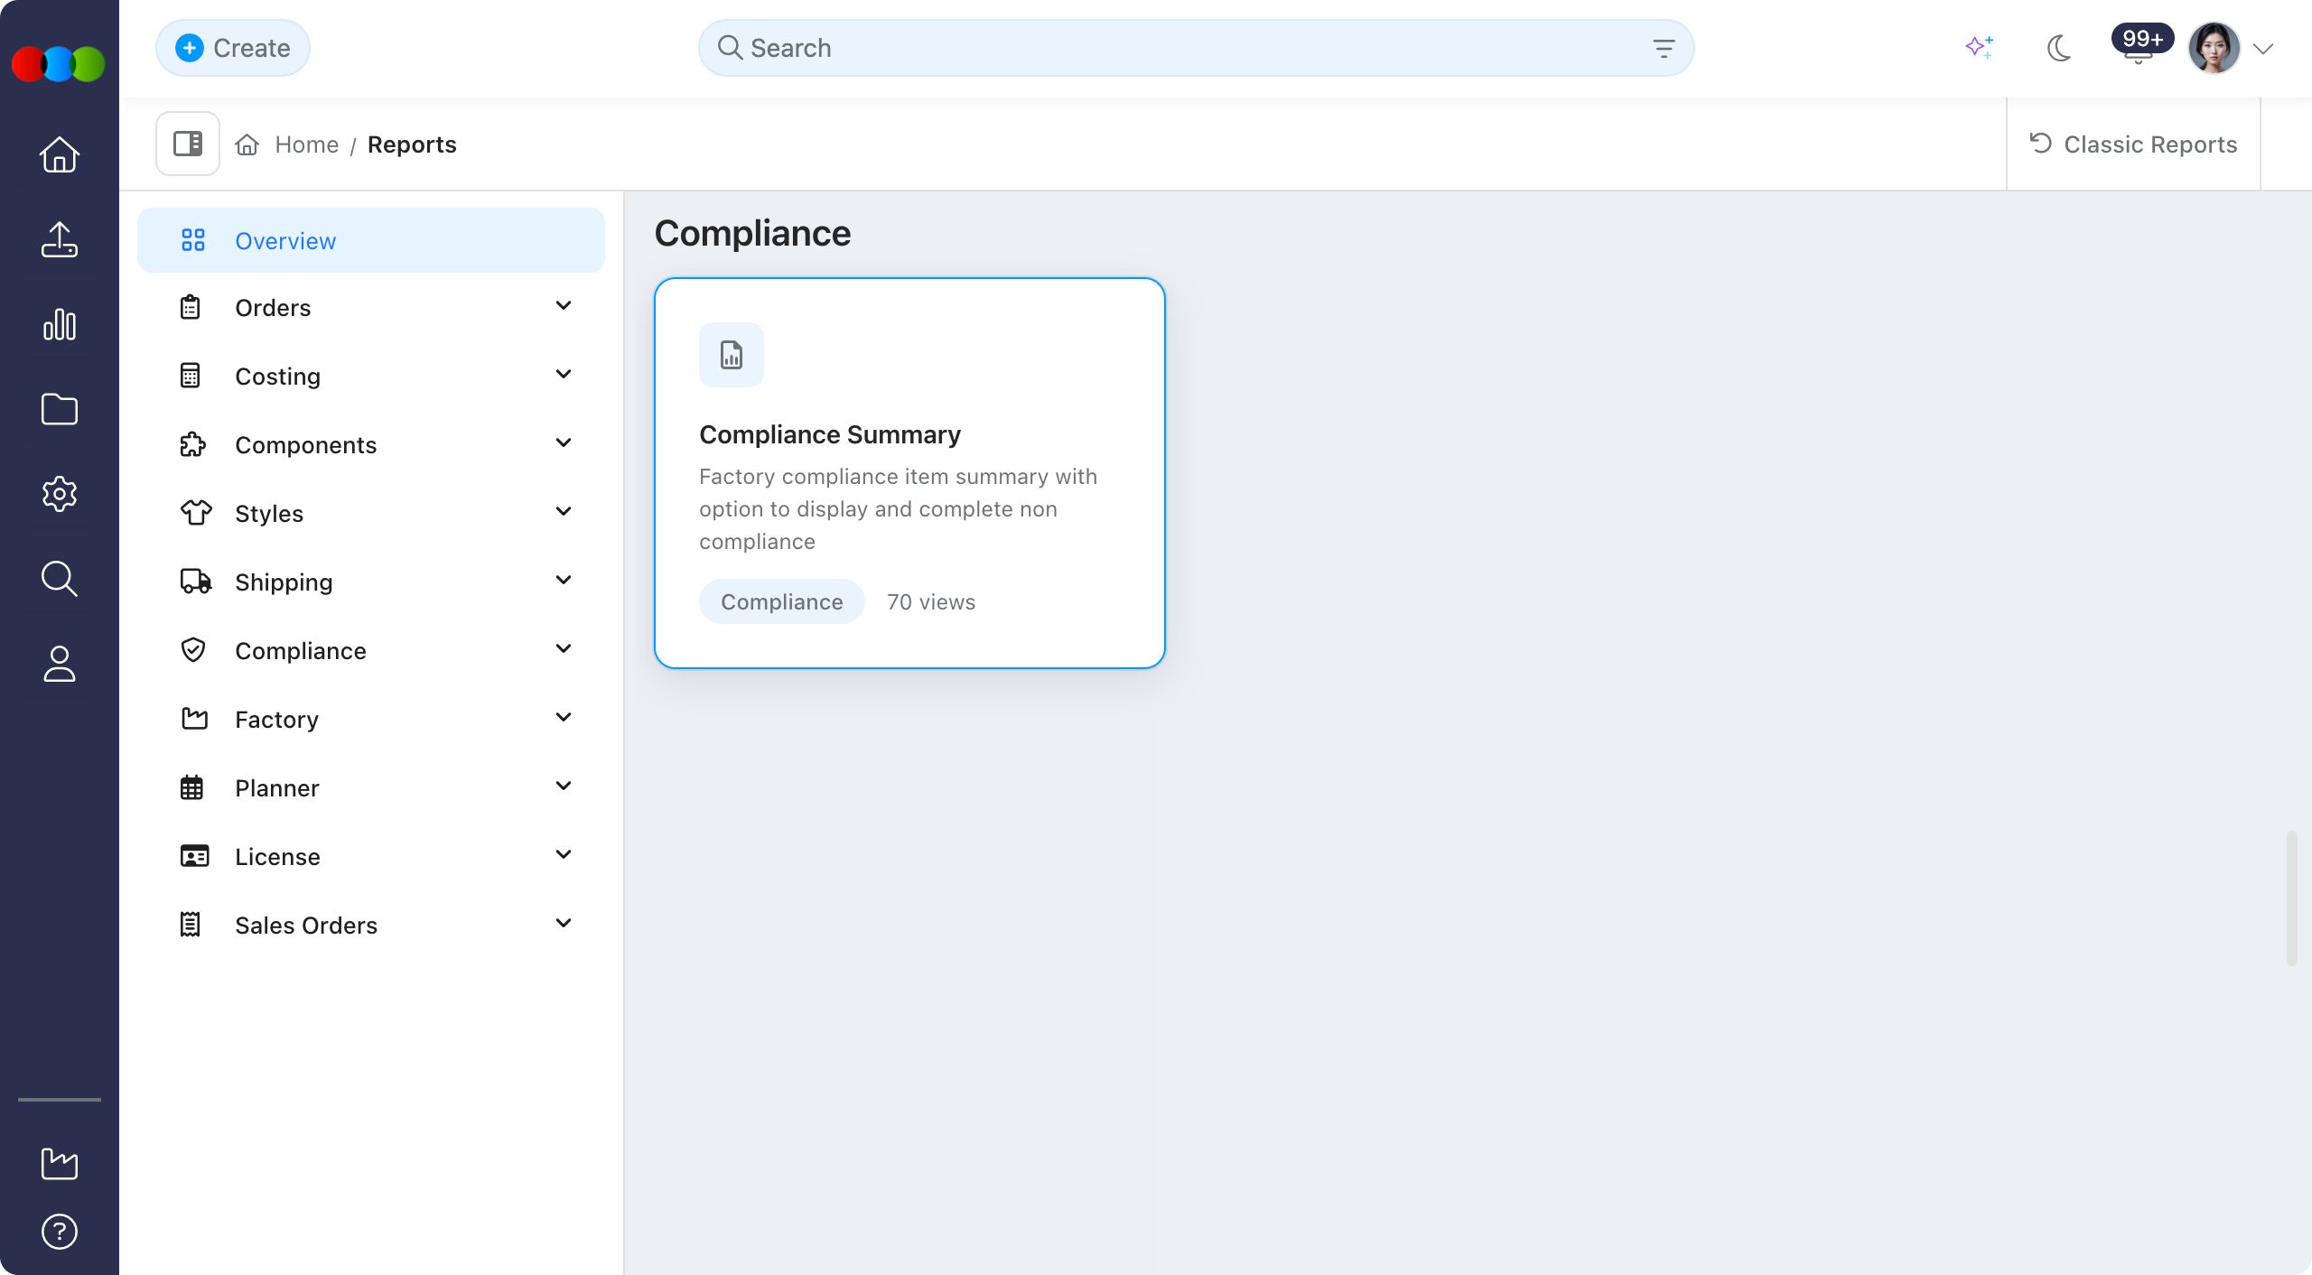Open the home icon in left navigation rail

[60, 154]
